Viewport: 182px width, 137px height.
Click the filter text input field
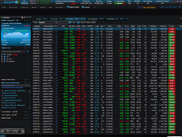pyautogui.click(x=63, y=23)
